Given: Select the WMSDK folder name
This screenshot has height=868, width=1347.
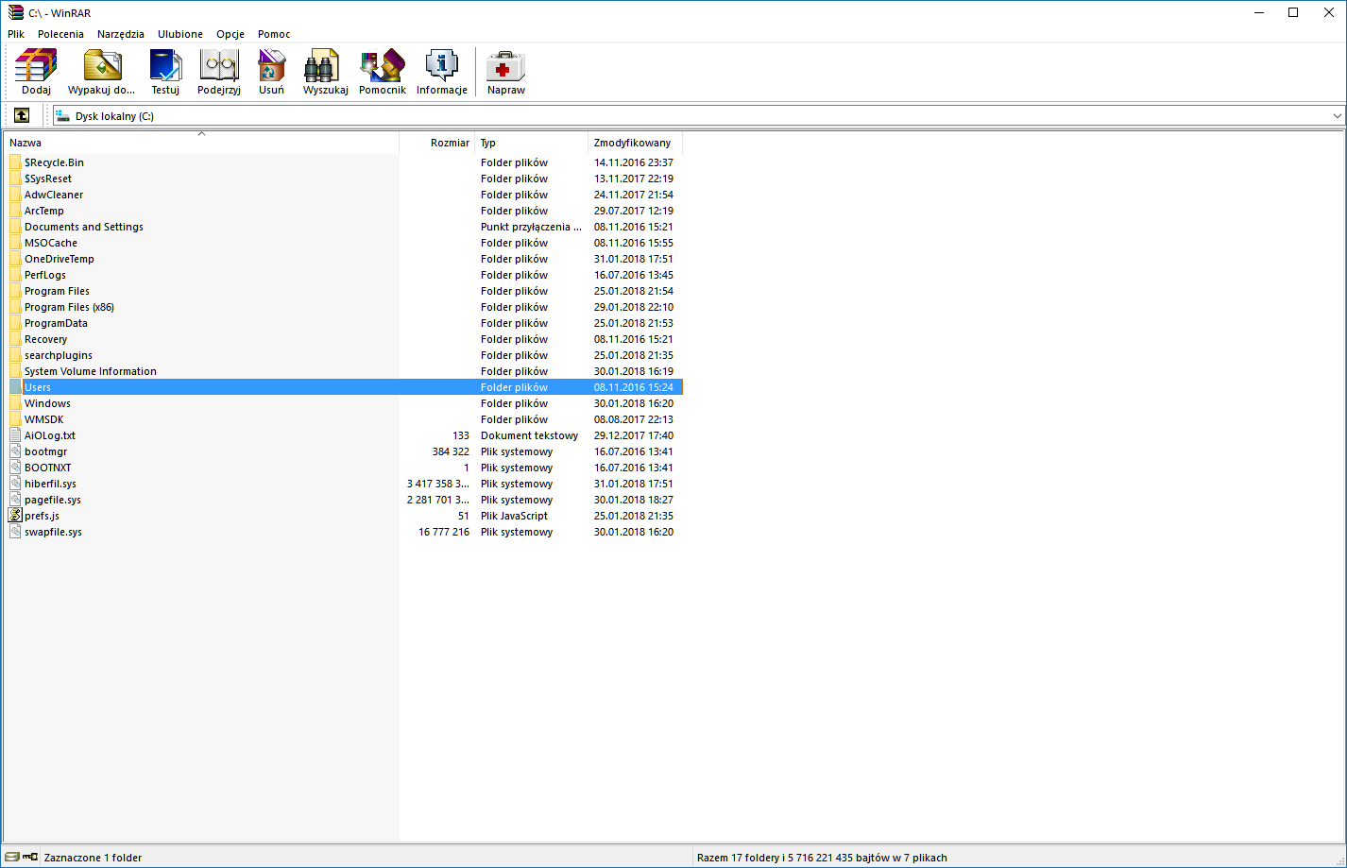Looking at the screenshot, I should 44,419.
